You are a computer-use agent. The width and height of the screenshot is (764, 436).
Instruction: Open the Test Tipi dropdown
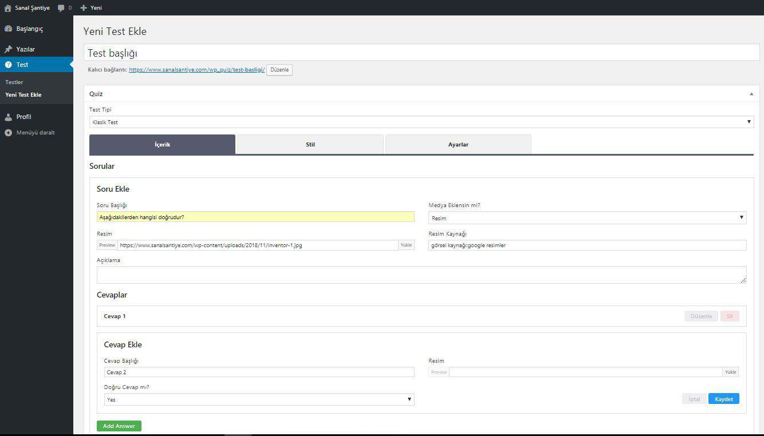(421, 122)
